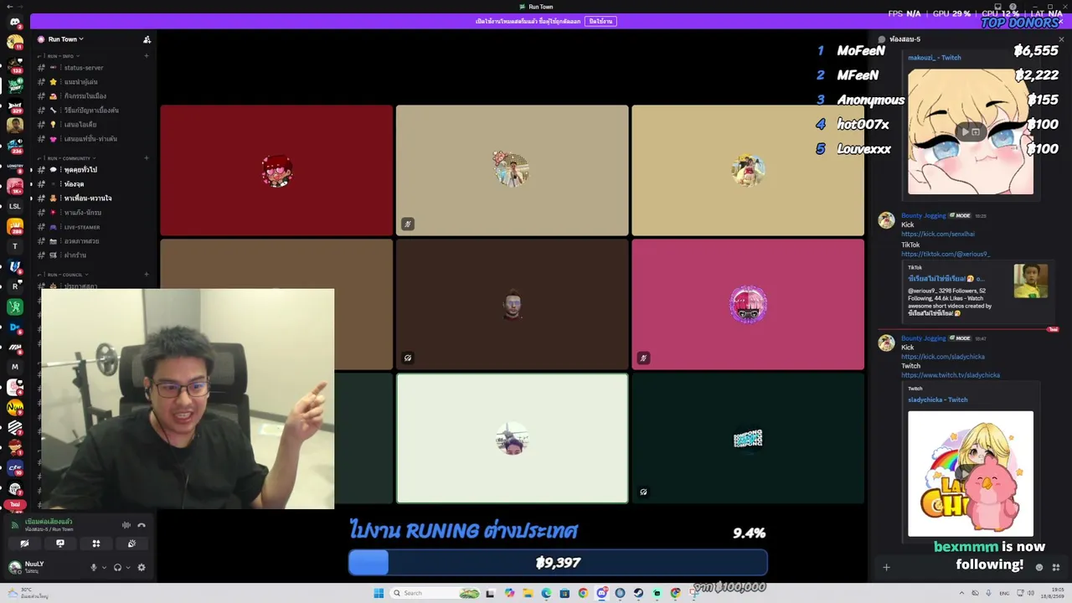Viewport: 1072px width, 603px height.
Task: Mute the microphone
Action: [94, 567]
